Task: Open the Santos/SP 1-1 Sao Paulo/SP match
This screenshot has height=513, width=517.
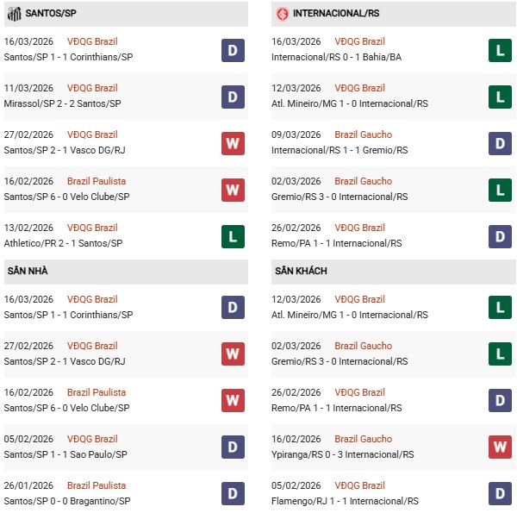Action: point(66,454)
